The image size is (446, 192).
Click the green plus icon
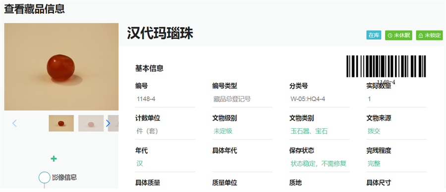(54, 159)
